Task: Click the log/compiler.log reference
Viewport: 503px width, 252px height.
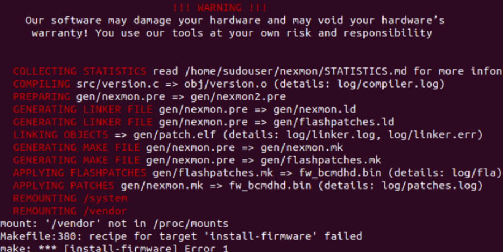Action: [387, 84]
